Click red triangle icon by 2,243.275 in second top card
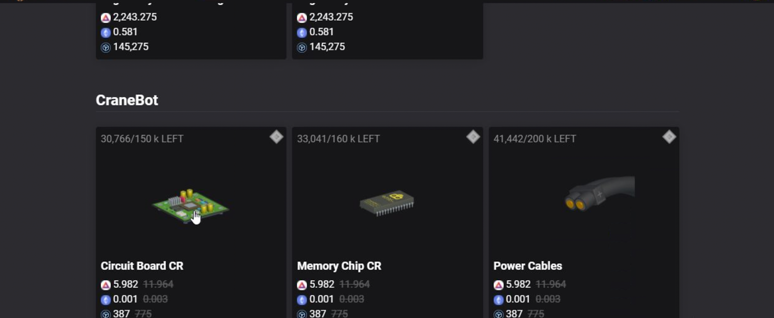 (x=302, y=18)
